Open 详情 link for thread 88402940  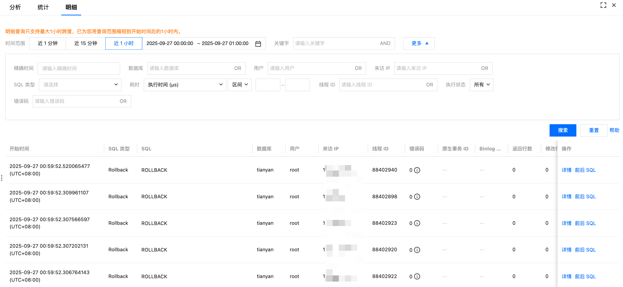(x=566, y=170)
